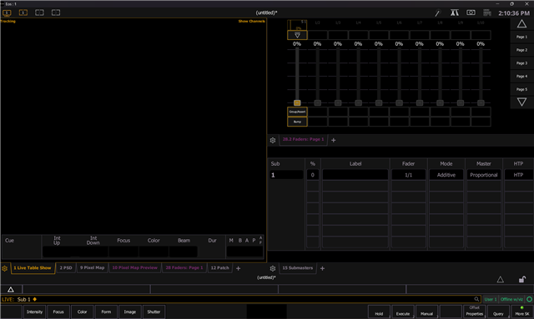Screen dimensions: 534x319
Task: Toggle the Color parameter category button
Action: click(x=82, y=312)
